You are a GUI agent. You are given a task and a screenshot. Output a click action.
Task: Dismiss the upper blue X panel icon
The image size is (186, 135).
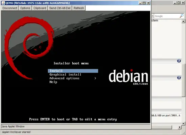179,61
